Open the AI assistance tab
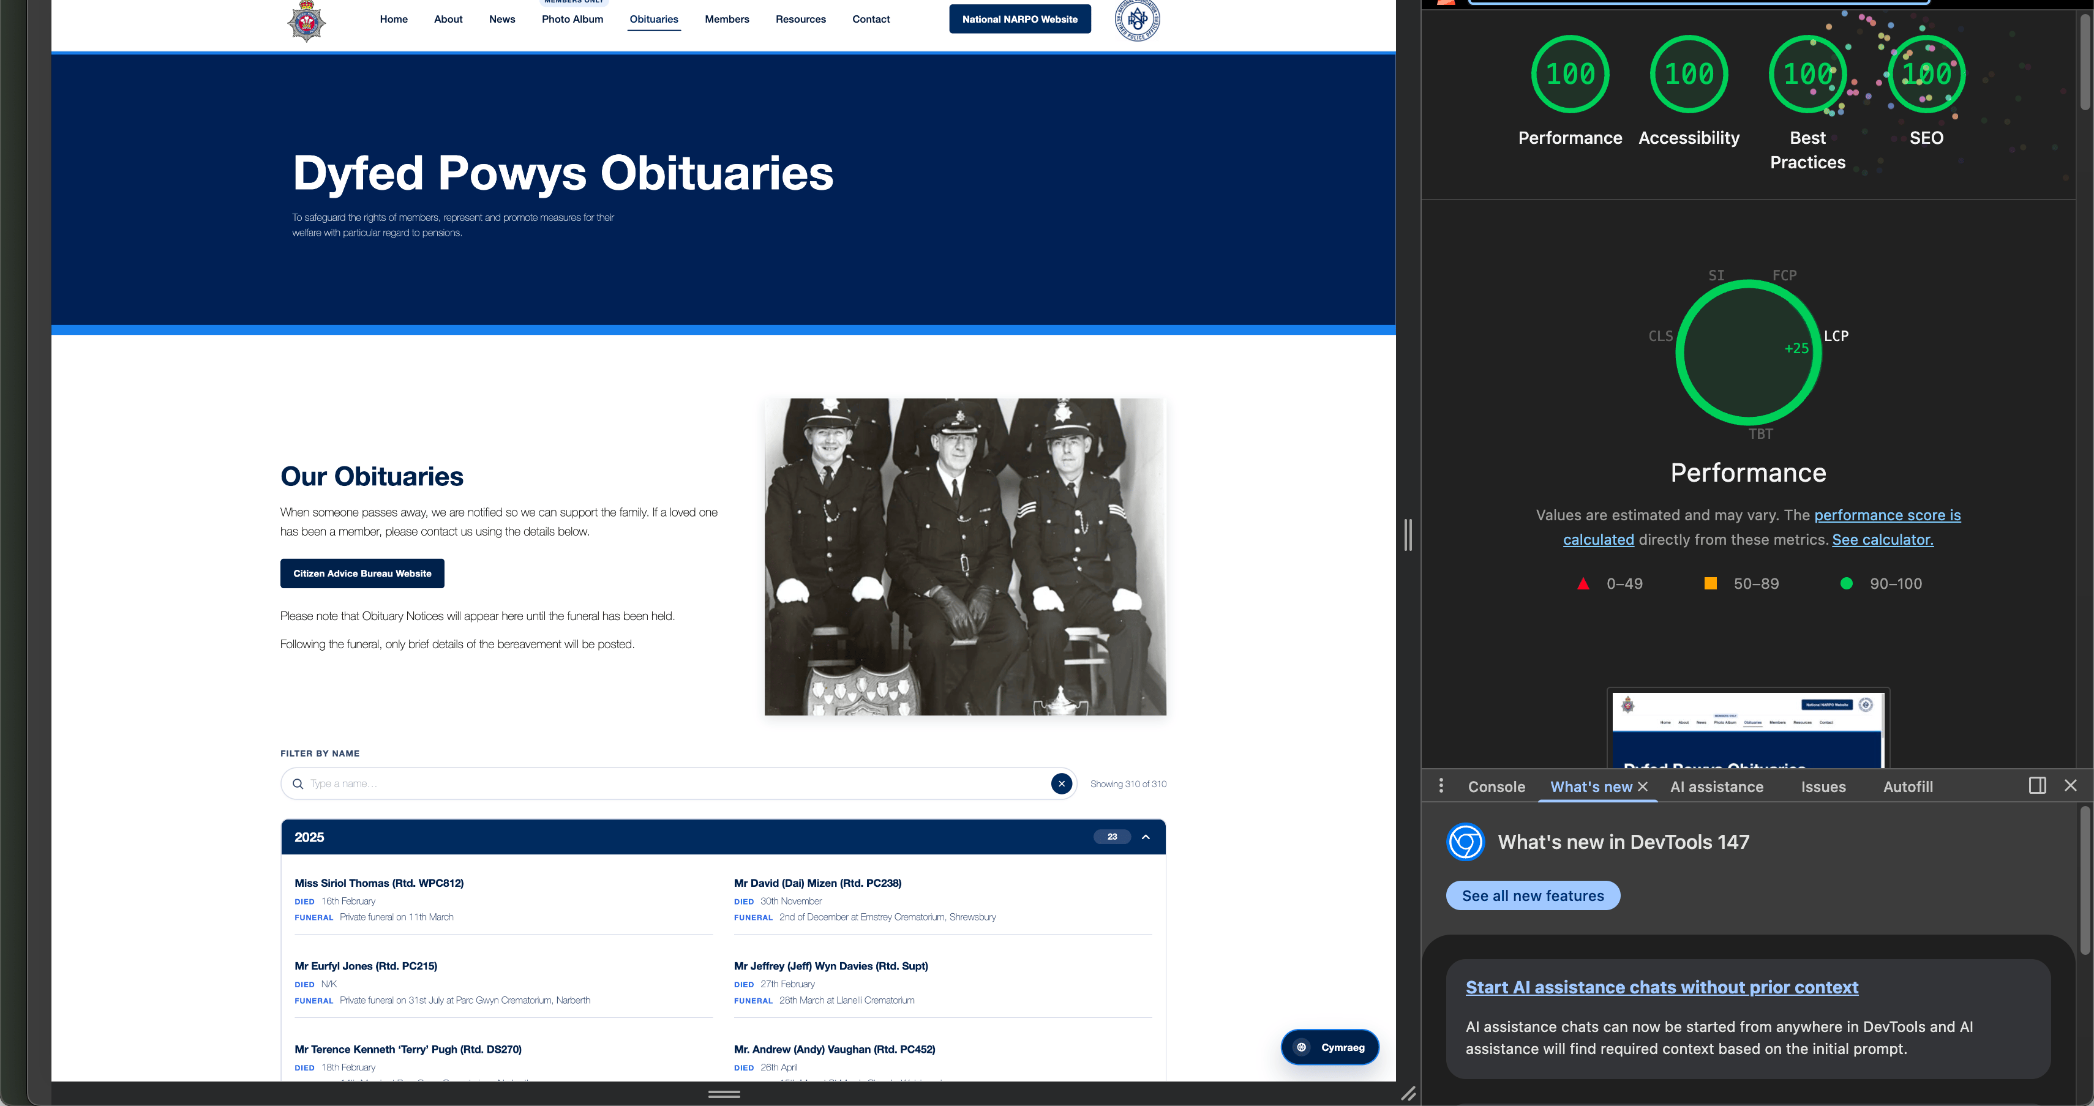 pyautogui.click(x=1716, y=787)
